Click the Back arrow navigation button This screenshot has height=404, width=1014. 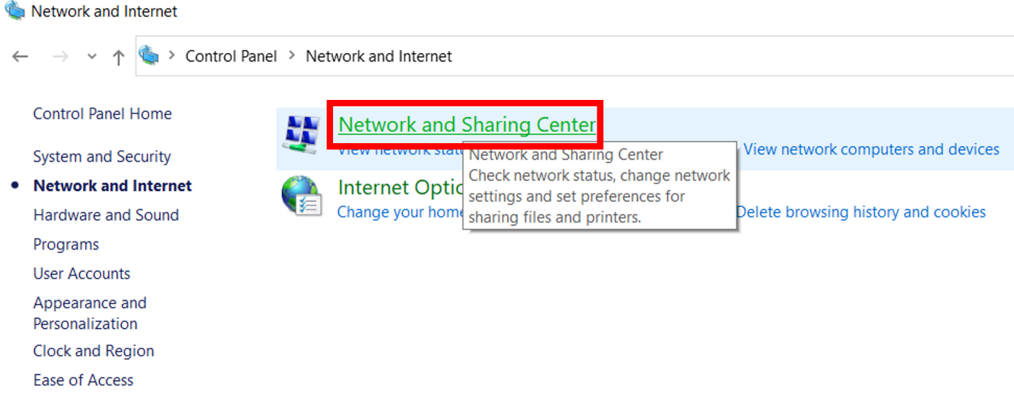(x=21, y=57)
